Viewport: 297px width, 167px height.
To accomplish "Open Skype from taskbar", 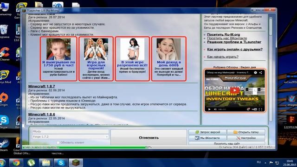I will point(61,163).
